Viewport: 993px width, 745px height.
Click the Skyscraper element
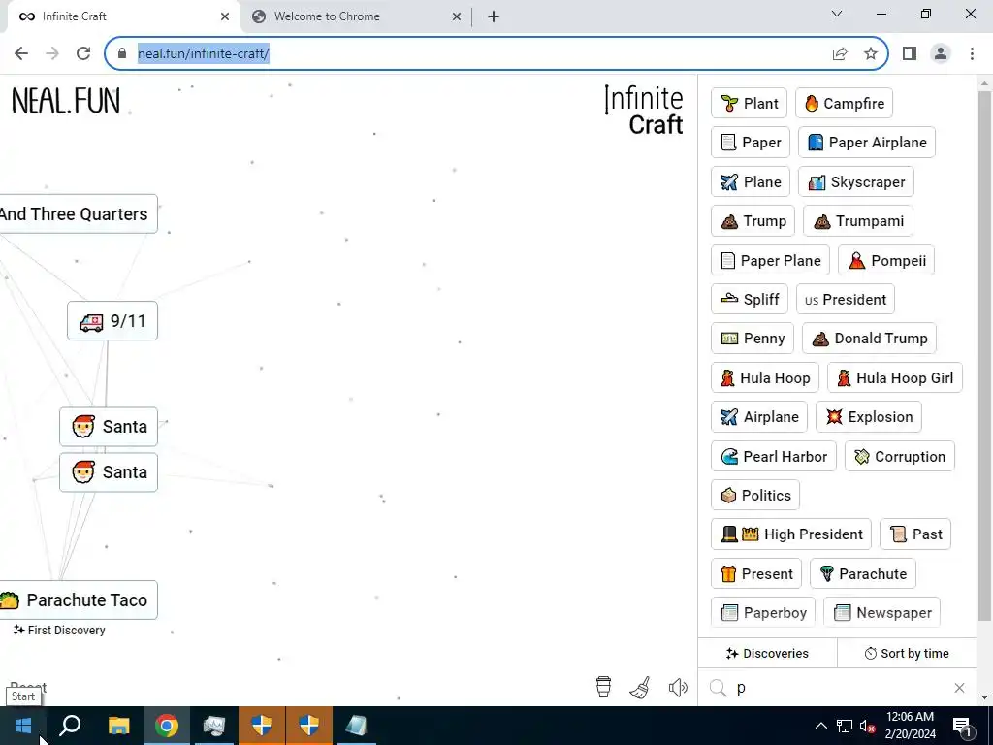(x=856, y=181)
